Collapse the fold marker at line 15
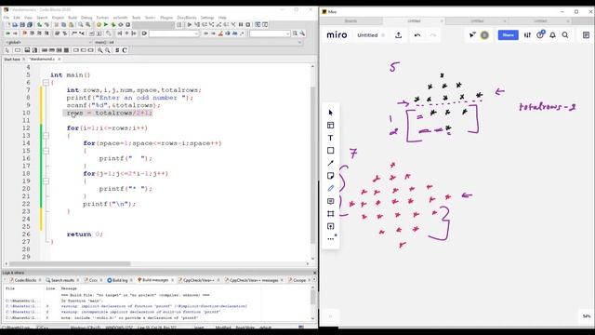 [46, 151]
